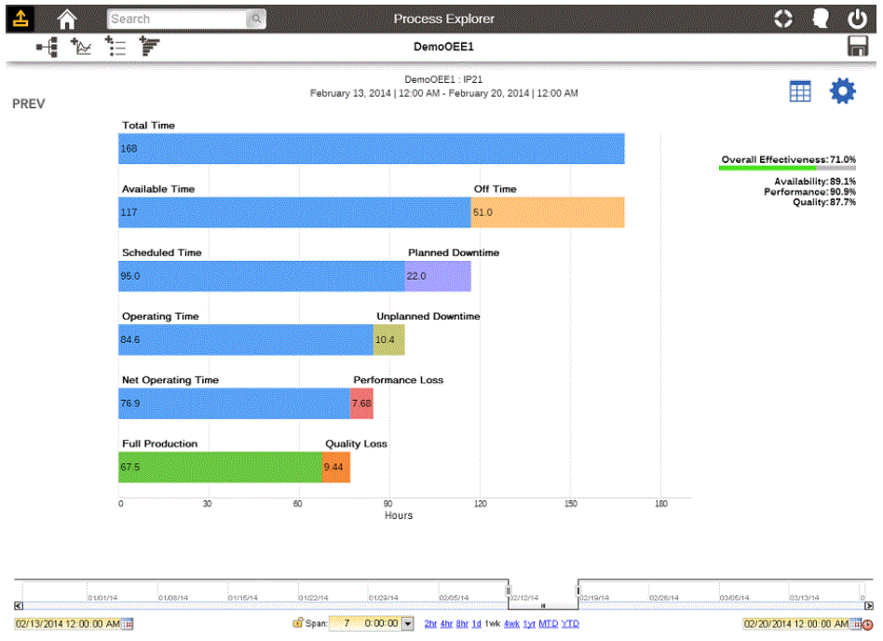Image resolution: width=883 pixels, height=641 pixels.
Task: Set time span to 2hr
Action: tap(430, 623)
